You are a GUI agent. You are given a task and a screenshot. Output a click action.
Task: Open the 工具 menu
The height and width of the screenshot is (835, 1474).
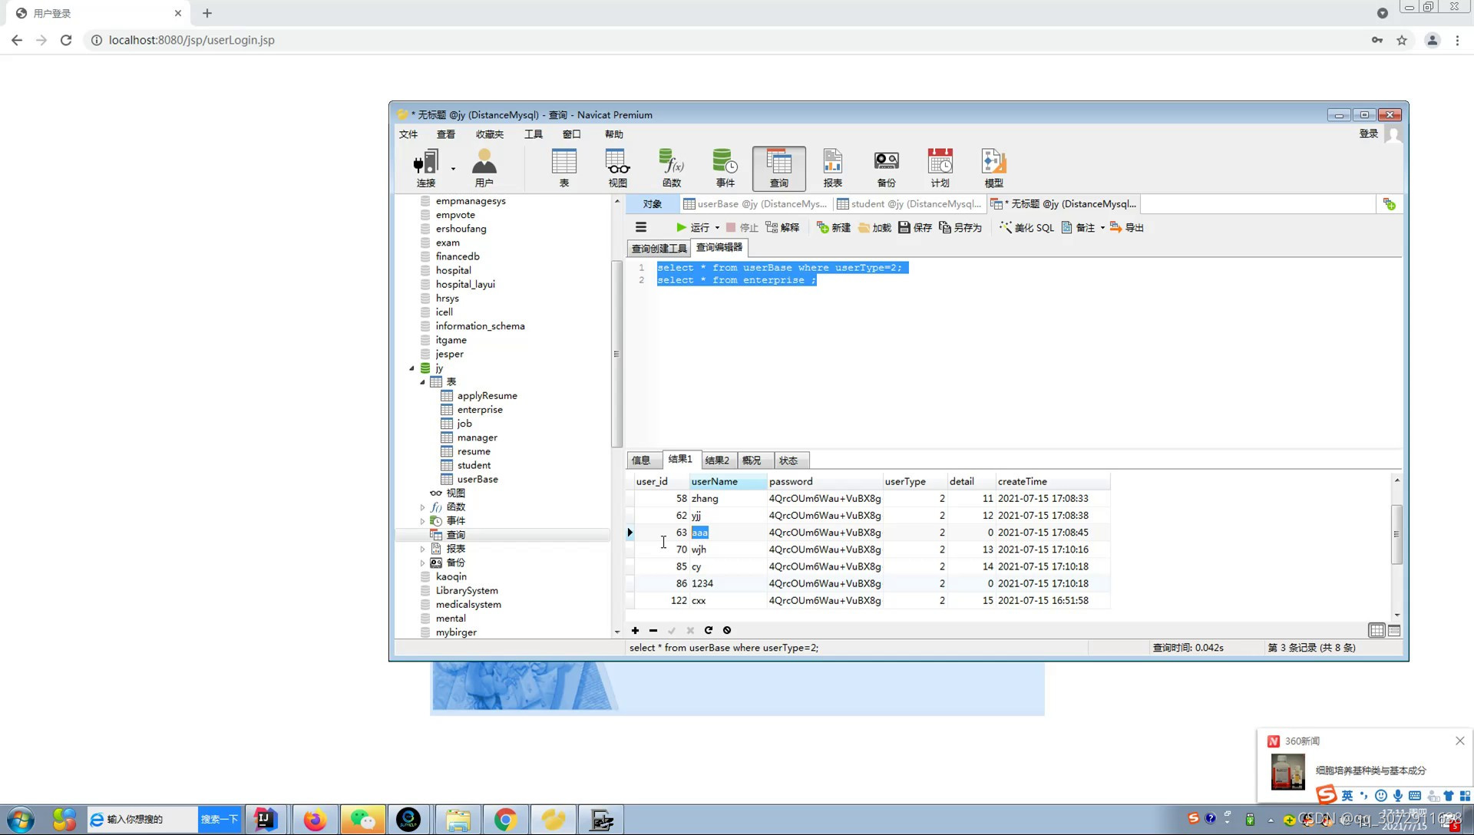coord(534,134)
